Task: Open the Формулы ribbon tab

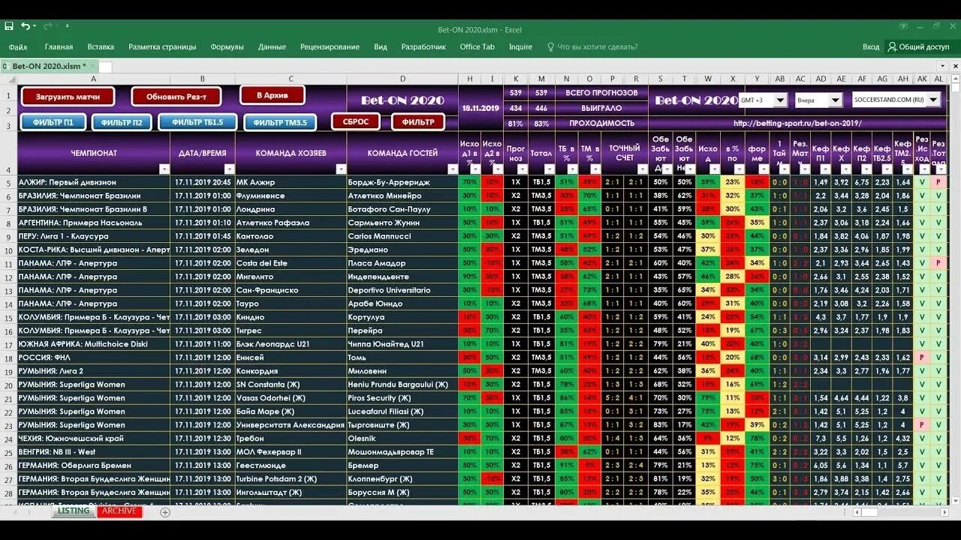Action: (x=227, y=46)
